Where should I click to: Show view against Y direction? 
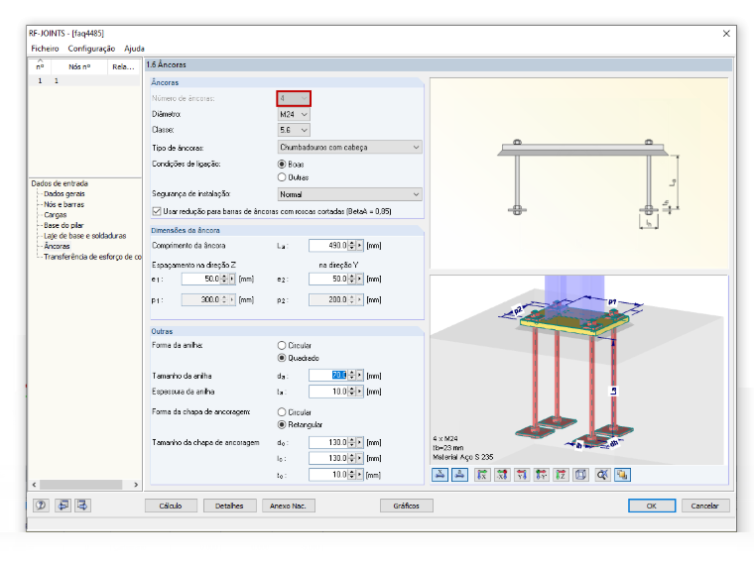point(542,475)
